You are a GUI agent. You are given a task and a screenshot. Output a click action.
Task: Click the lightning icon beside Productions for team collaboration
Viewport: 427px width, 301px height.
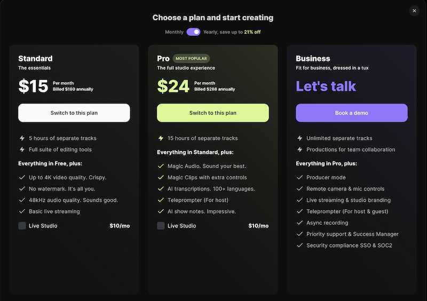click(300, 149)
